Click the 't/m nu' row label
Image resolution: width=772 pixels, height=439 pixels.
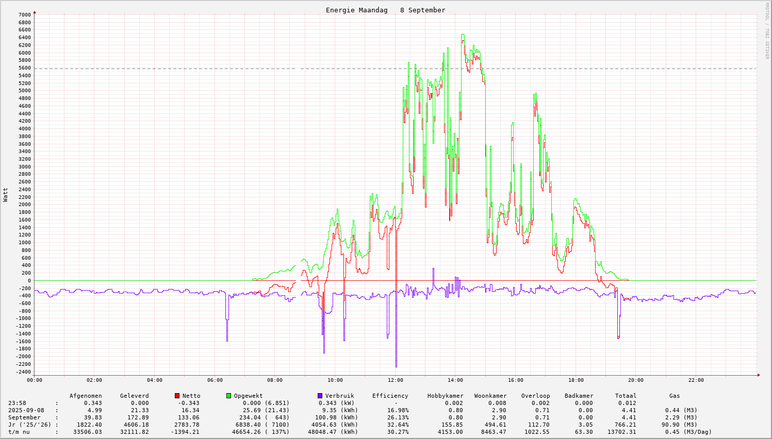[19, 432]
